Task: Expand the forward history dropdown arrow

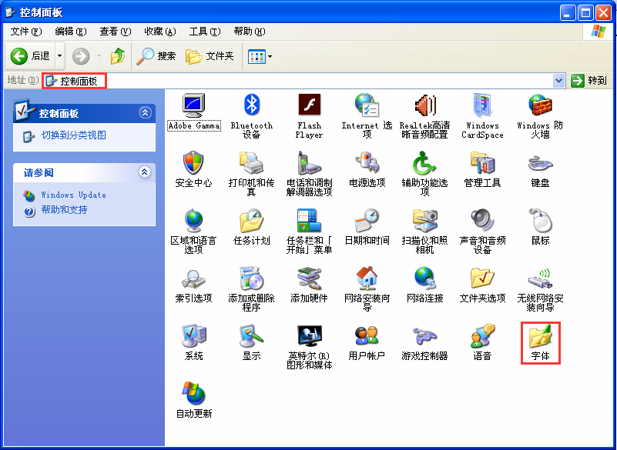Action: [99, 56]
